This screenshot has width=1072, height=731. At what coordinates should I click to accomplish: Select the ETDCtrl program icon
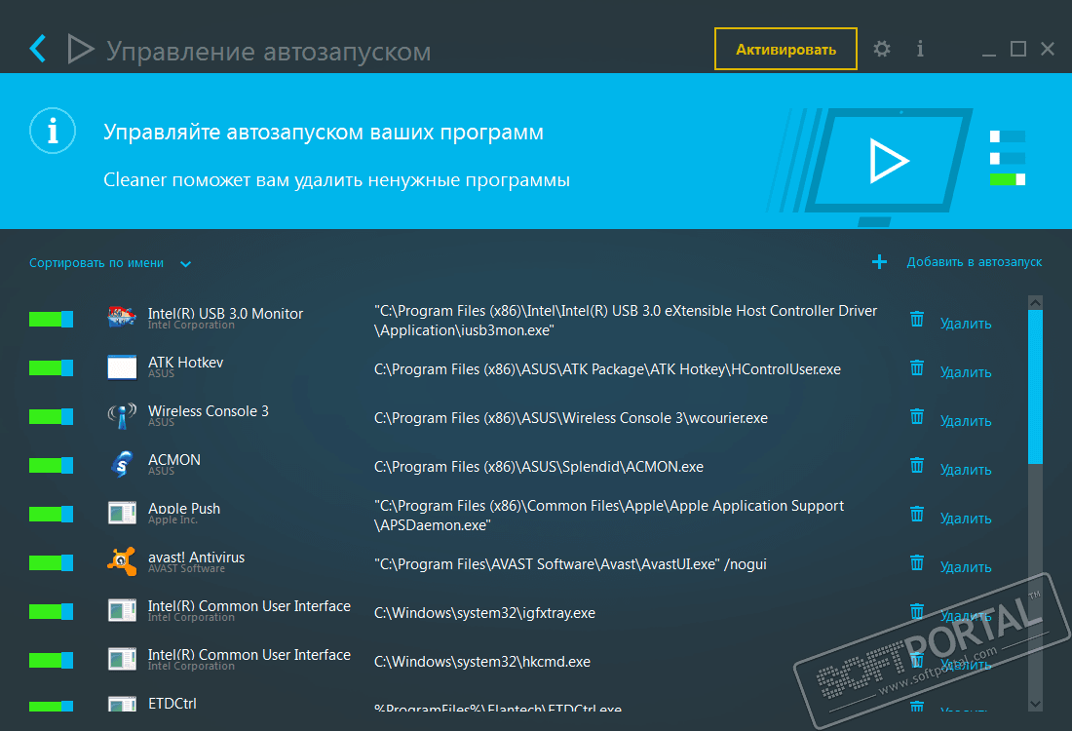[x=122, y=705]
